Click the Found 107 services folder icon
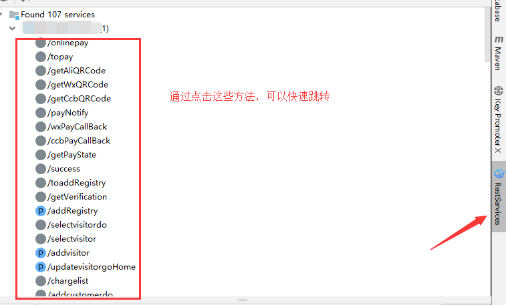The height and width of the screenshot is (305, 506). [x=14, y=15]
